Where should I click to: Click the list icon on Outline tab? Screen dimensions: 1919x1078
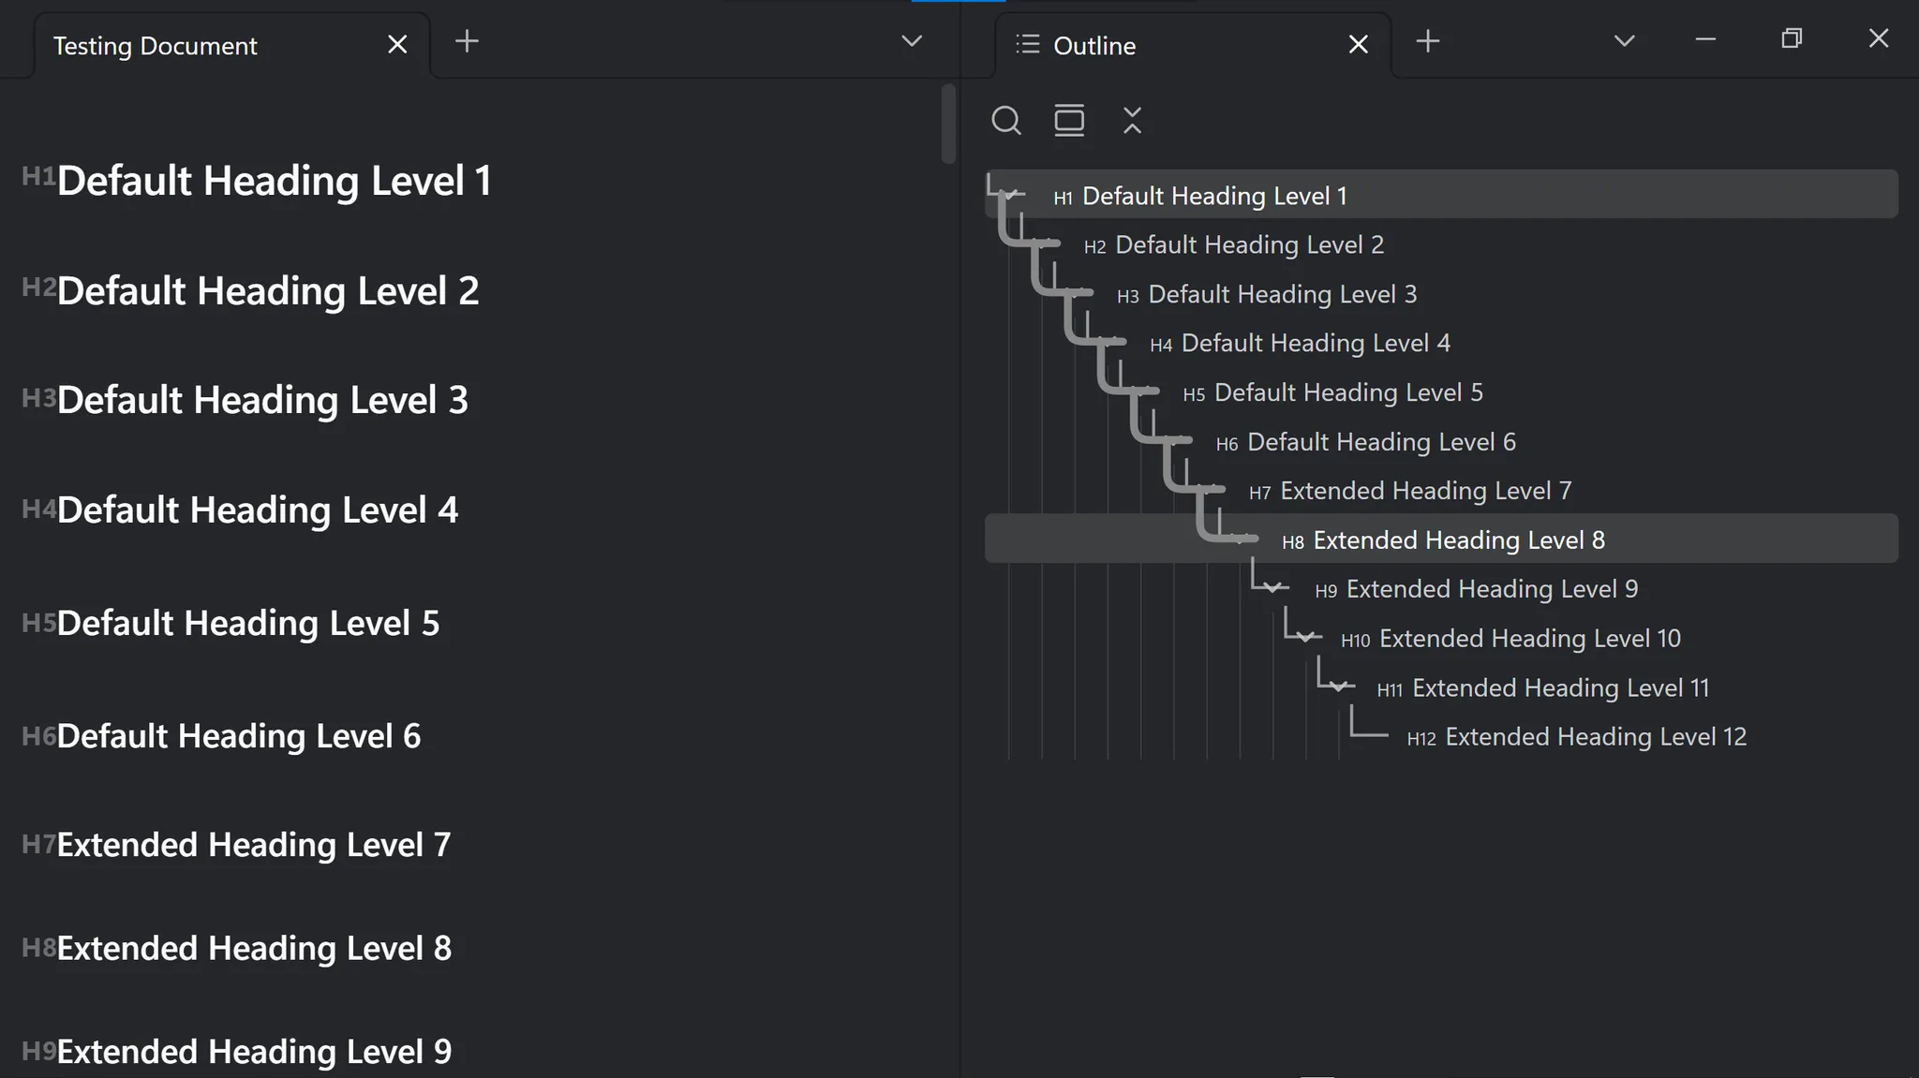1028,44
